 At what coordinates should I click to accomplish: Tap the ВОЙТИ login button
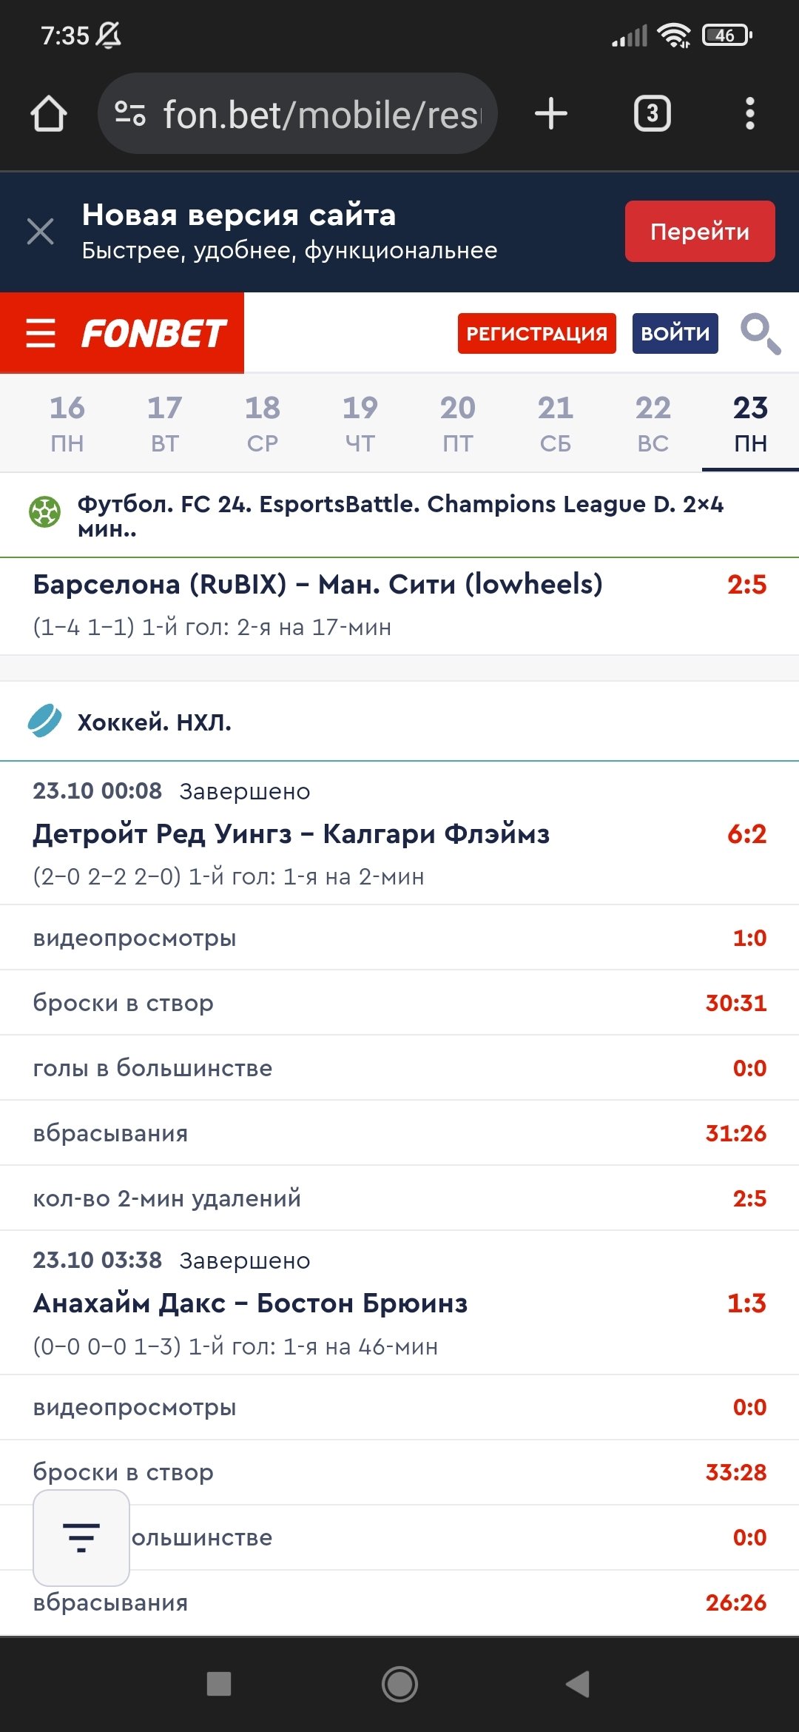(675, 334)
